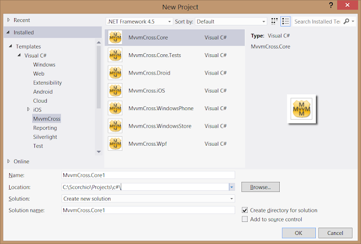Click the MvvmCross.Wpf template icon
The width and height of the screenshot is (361, 244).
pos(115,143)
